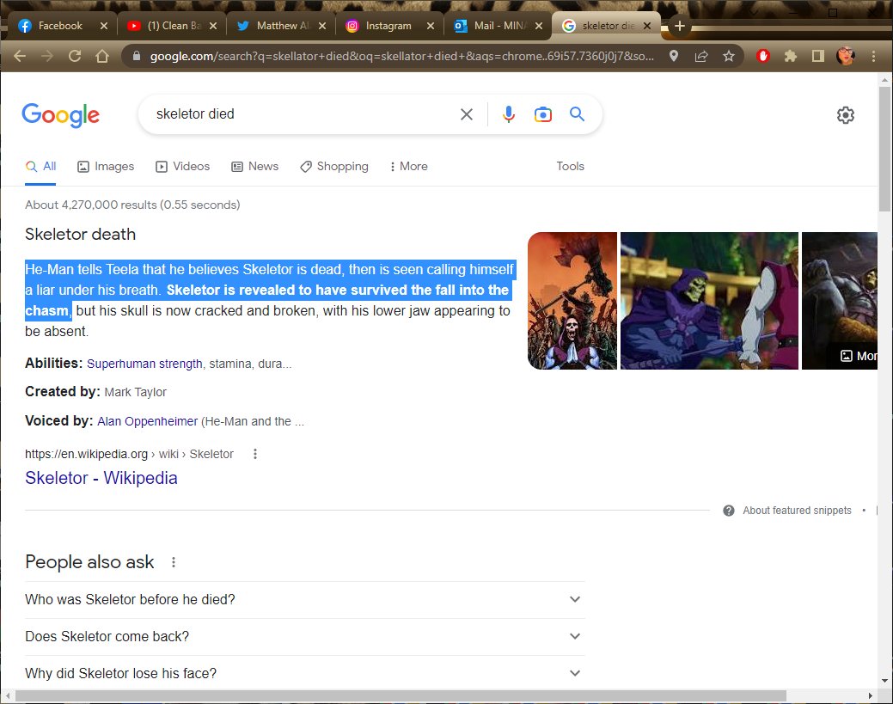The height and width of the screenshot is (704, 893).
Task: Expand "Who was Skeletor before he died?"
Action: pyautogui.click(x=305, y=600)
